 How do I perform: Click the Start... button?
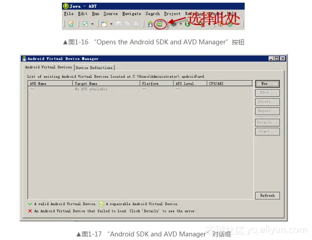point(268,131)
